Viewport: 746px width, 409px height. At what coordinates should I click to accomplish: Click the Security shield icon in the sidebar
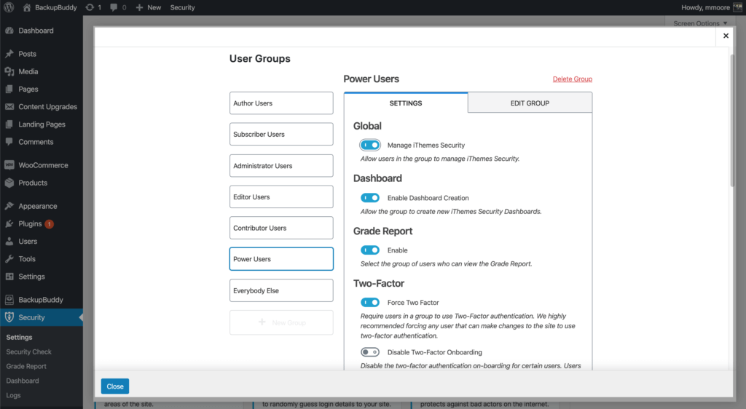click(9, 317)
